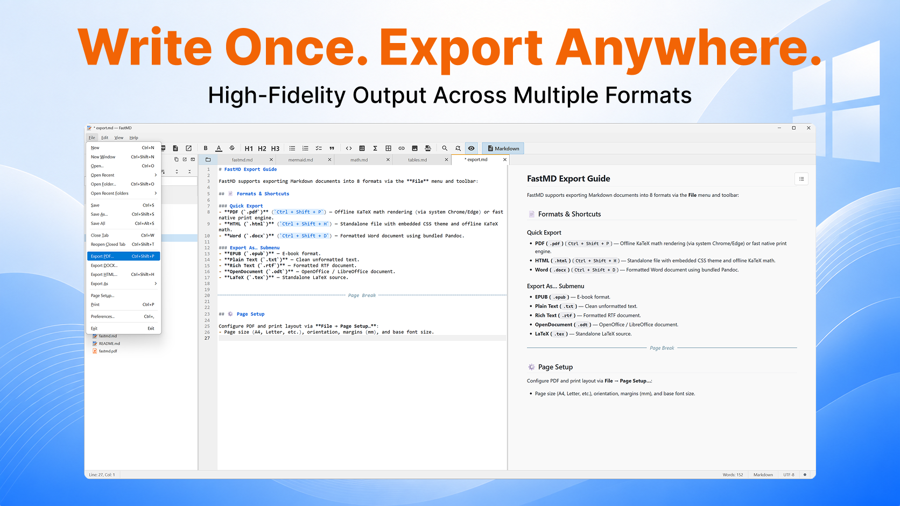Choose Export HTML... from File menu

123,275
